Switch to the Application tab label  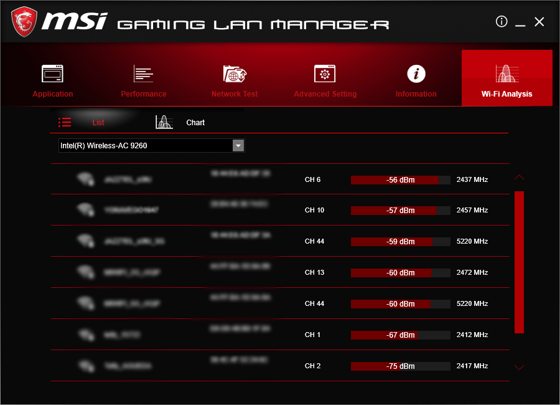click(52, 94)
